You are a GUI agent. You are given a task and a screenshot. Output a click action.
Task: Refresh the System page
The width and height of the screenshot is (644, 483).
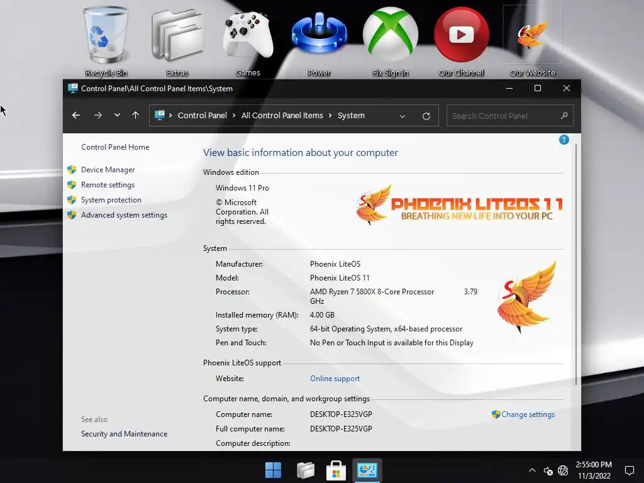pos(426,116)
